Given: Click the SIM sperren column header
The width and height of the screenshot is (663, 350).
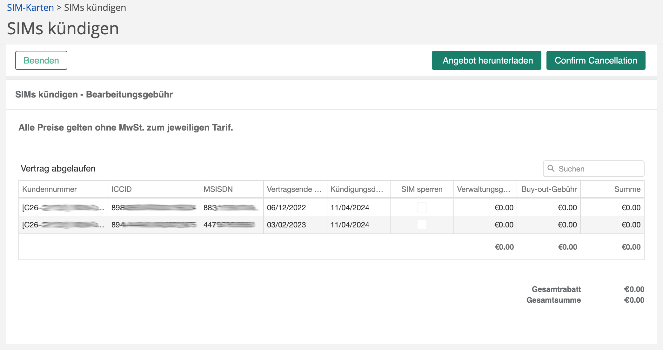Looking at the screenshot, I should tap(422, 189).
